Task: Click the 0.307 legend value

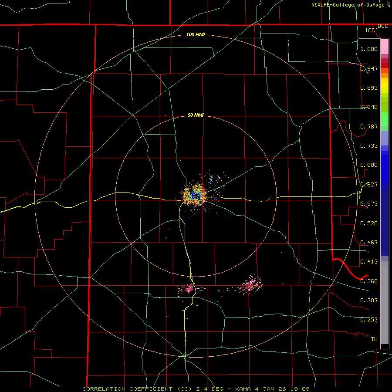Action: [369, 301]
